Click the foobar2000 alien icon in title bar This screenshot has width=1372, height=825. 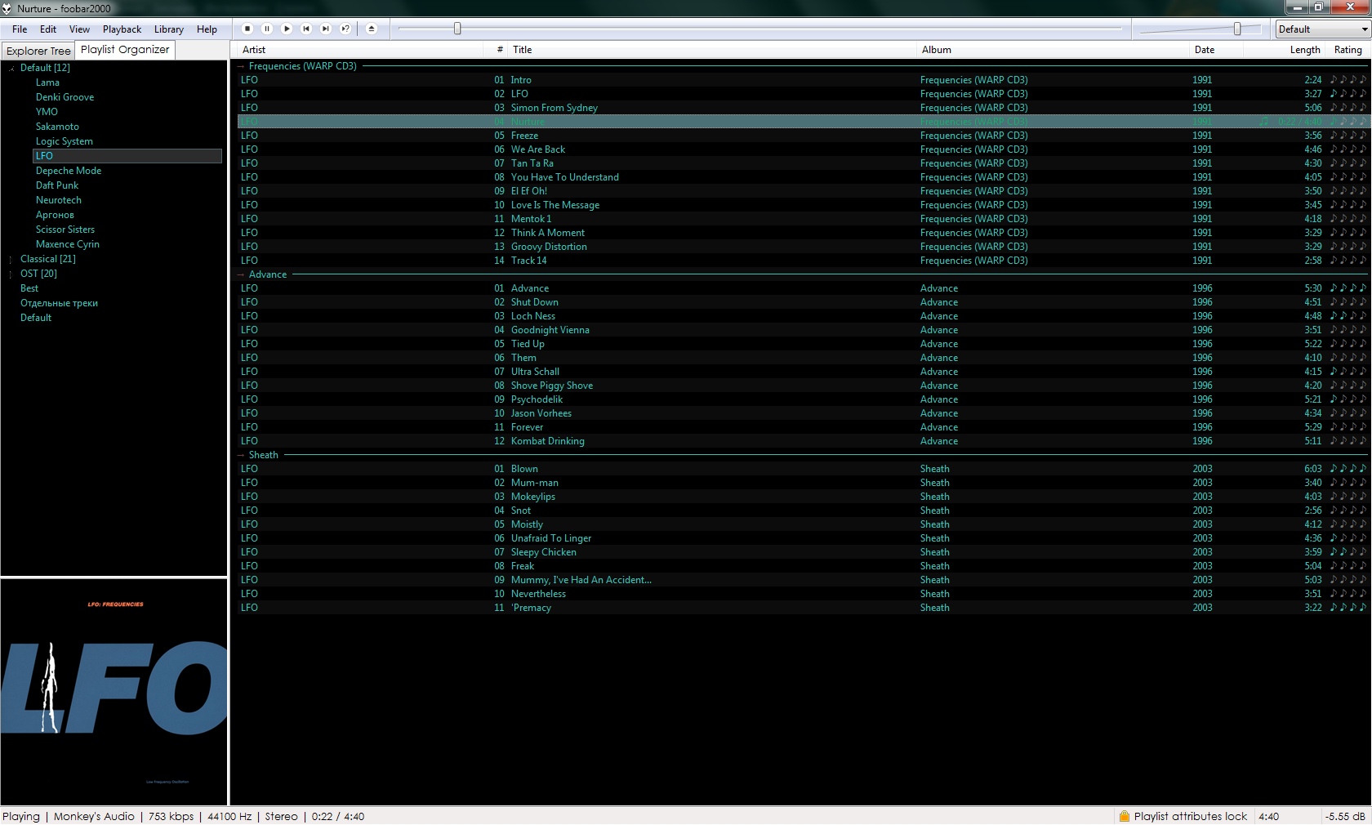click(x=8, y=8)
